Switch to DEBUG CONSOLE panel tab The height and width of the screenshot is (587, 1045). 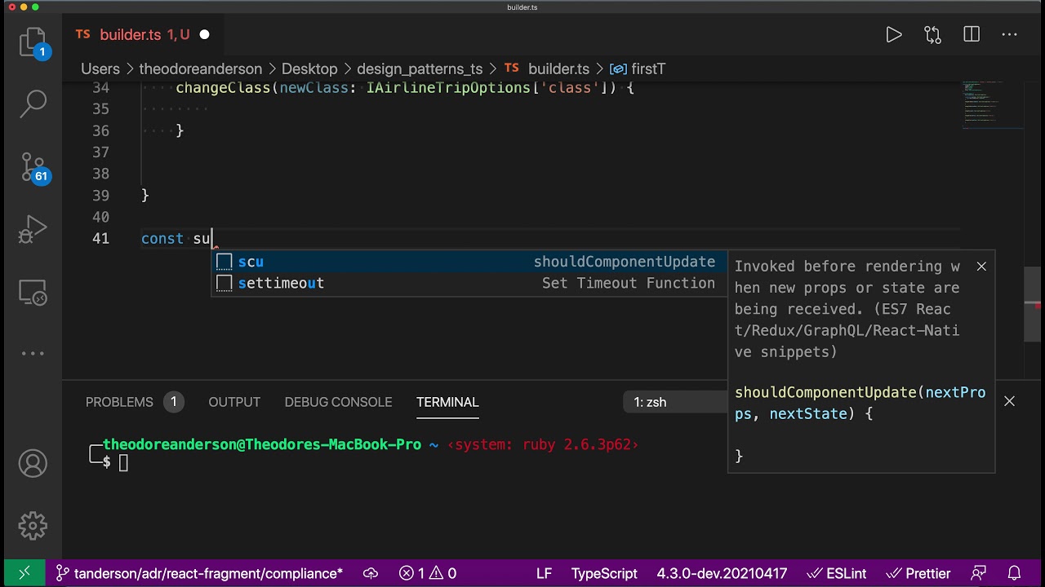tap(338, 402)
